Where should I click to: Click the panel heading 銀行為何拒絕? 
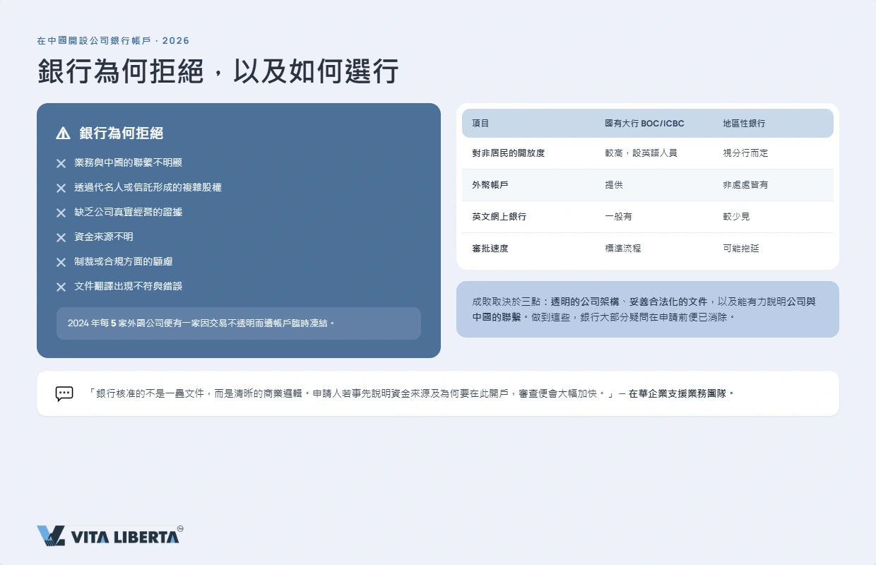(x=122, y=133)
